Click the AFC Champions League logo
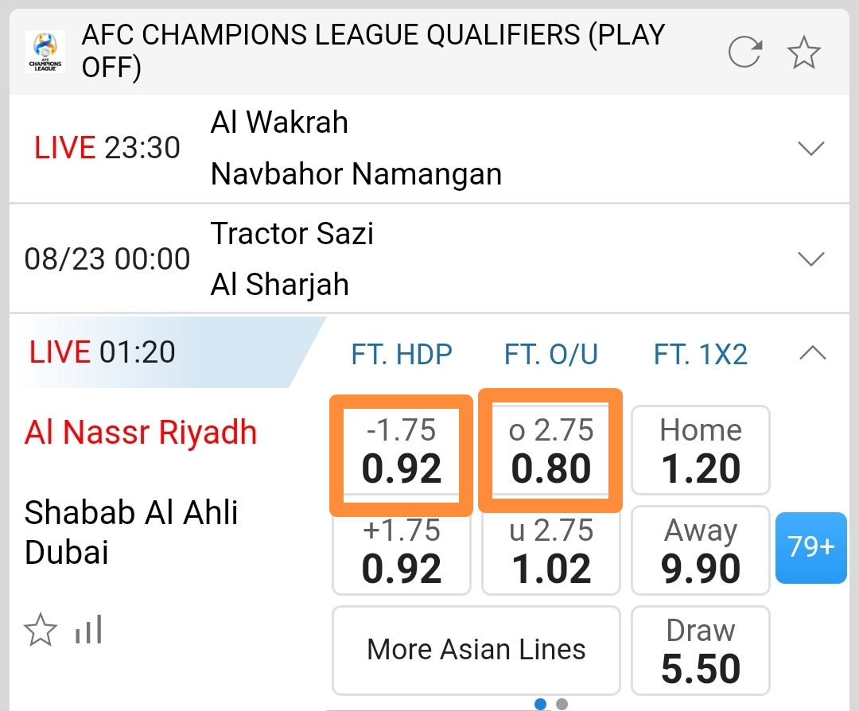 [x=45, y=52]
